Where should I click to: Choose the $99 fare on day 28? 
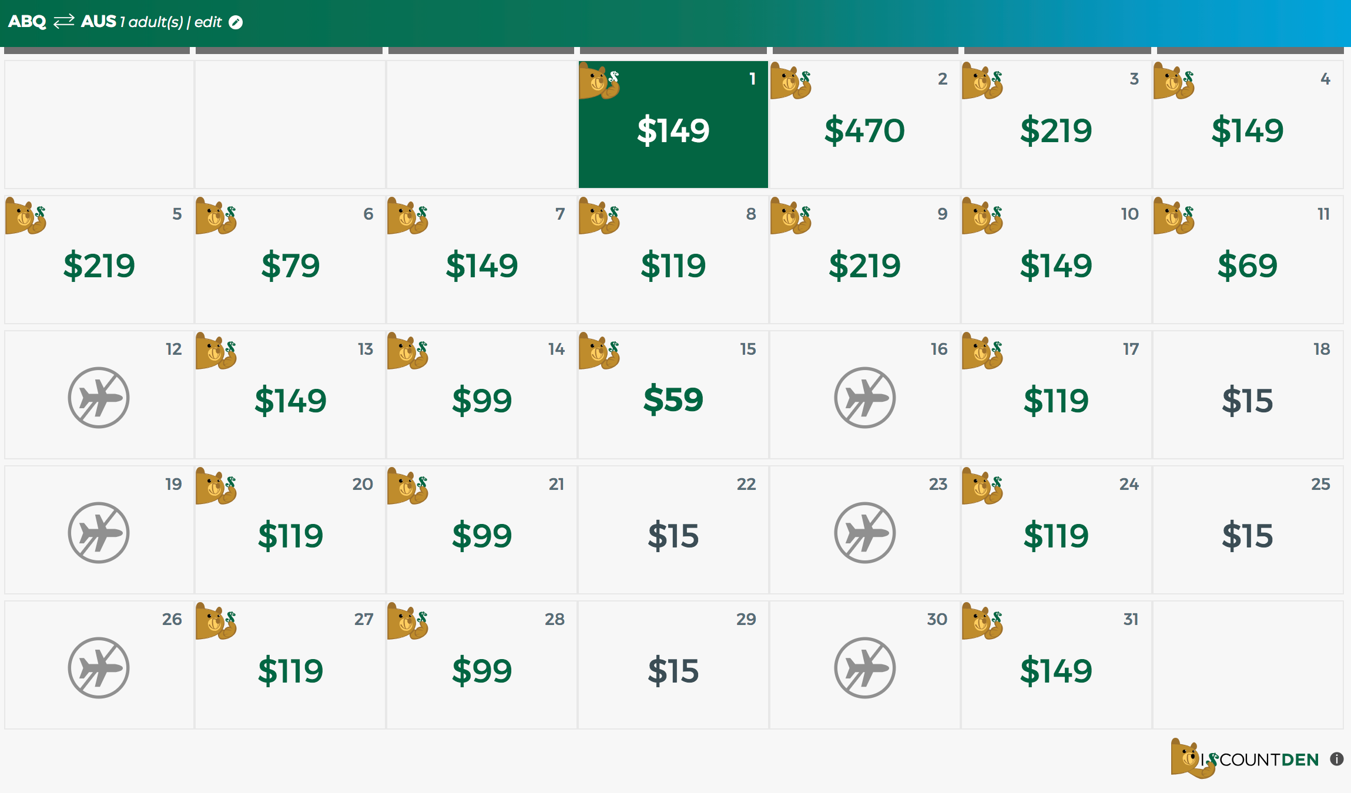482,671
